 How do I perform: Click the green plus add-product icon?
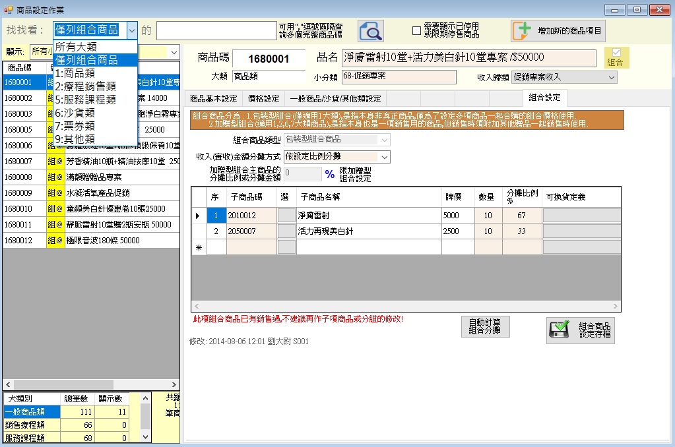[x=522, y=30]
